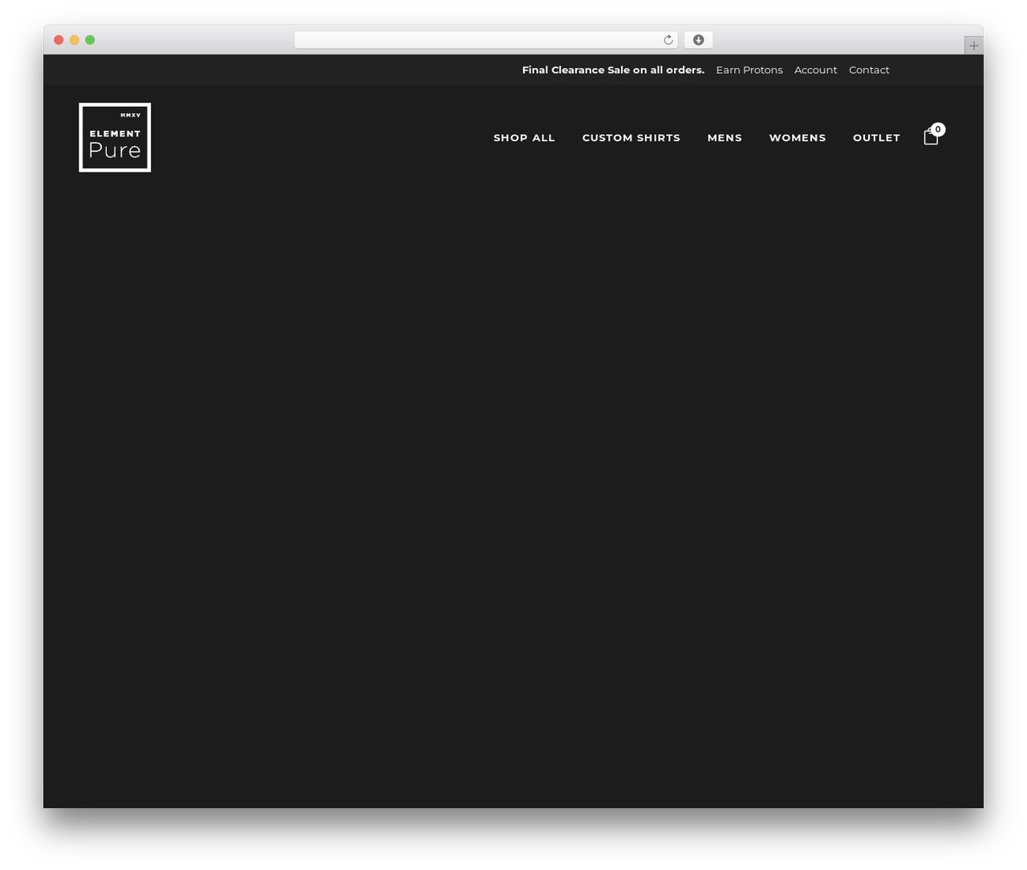Open the shopping cart bag icon
1027x870 pixels.
coord(931,136)
